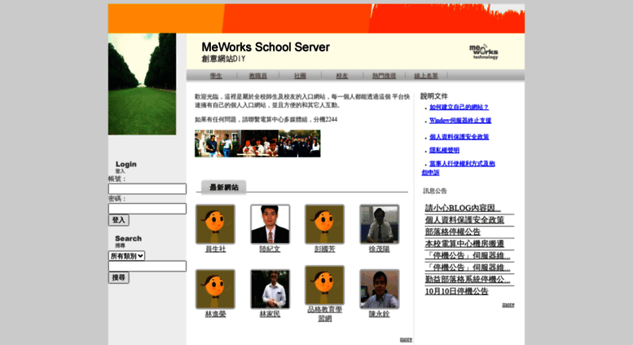Click the 林家民 photo thumbnail
Viewport: 633px width, 345px height.
coord(270,290)
